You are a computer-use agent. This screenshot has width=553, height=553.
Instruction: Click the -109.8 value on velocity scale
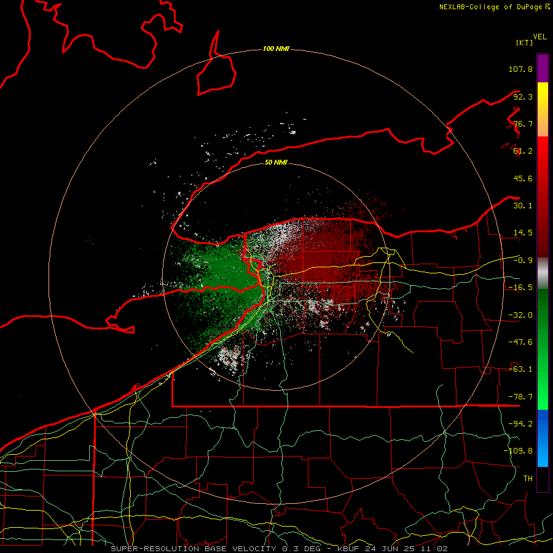(x=518, y=451)
